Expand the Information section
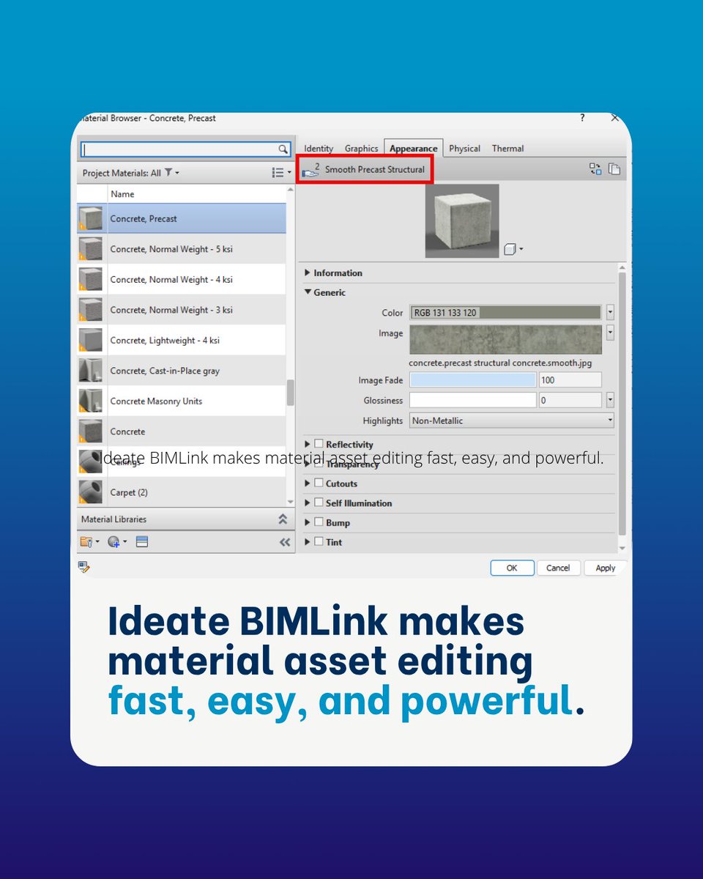The image size is (703, 879). 308,272
